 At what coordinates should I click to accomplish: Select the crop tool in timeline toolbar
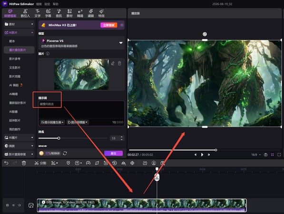97,163
